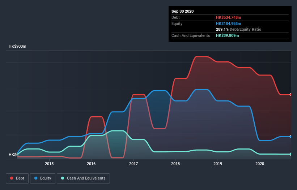This screenshot has height=190, width=297.
Task: Click the Sep 30 2020 tooltip date
Action: [182, 11]
